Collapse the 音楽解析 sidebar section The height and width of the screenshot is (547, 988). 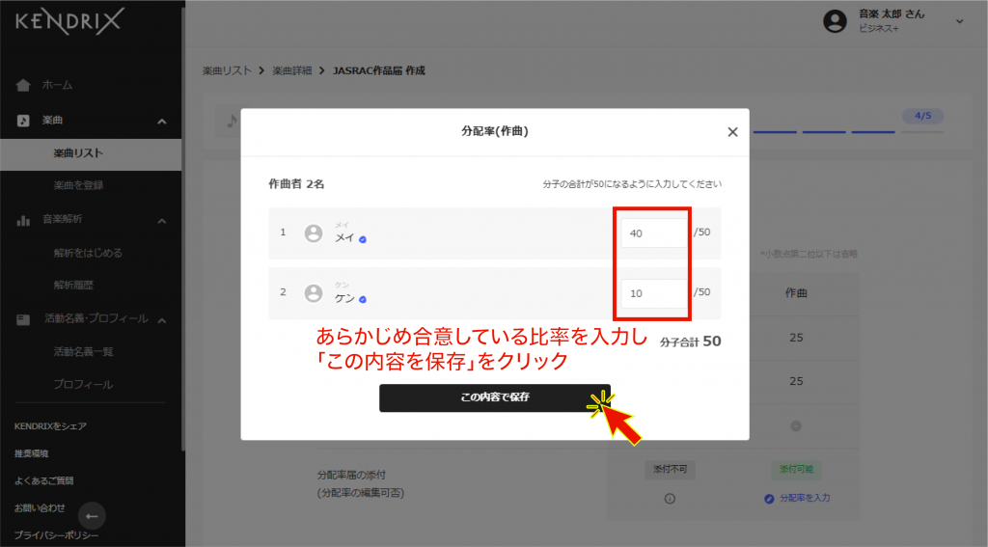[x=161, y=220]
